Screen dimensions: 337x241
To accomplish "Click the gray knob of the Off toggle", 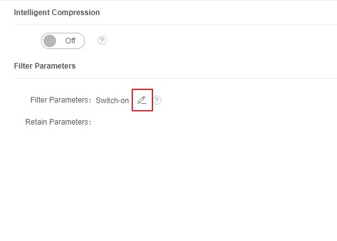I will (x=50, y=41).
